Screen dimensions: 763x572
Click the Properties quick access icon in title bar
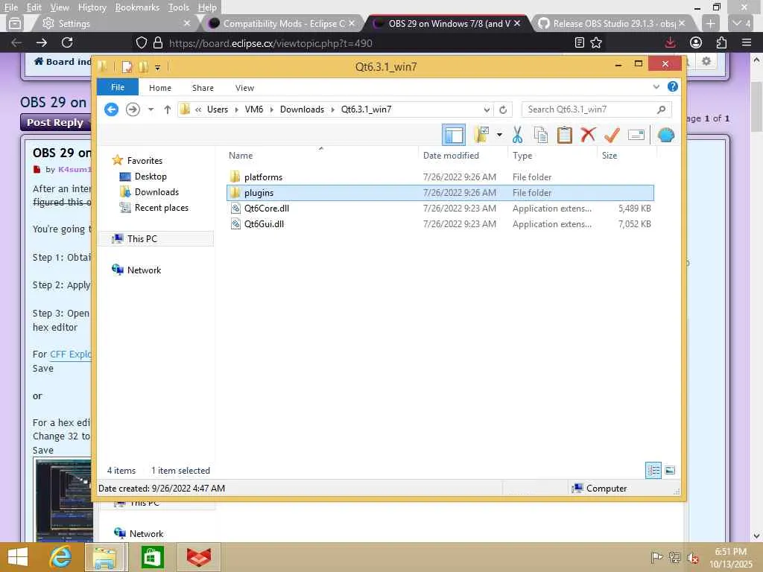tap(127, 66)
